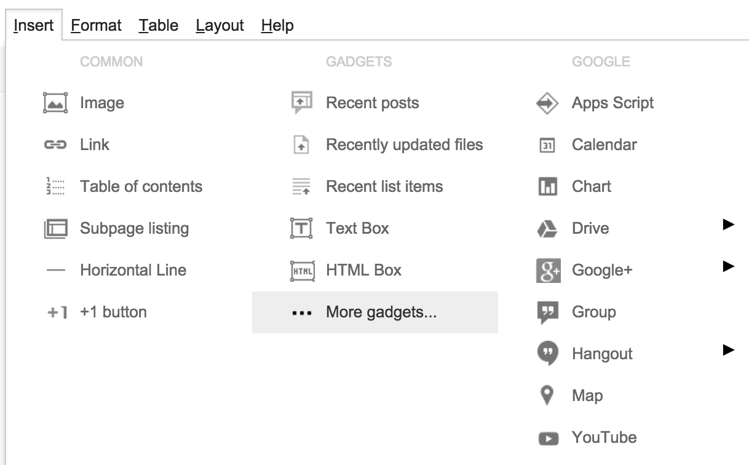The height and width of the screenshot is (465, 749).
Task: Open the Table menu
Action: click(159, 25)
